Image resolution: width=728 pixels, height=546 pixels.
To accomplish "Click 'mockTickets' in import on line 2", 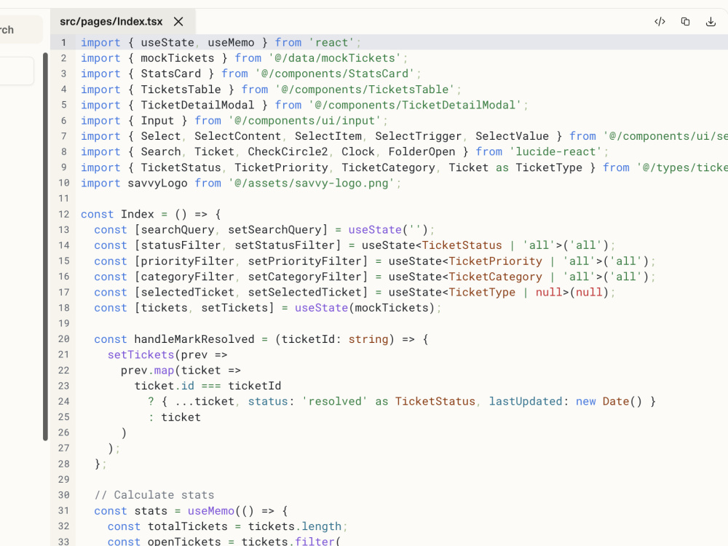I will tap(178, 58).
